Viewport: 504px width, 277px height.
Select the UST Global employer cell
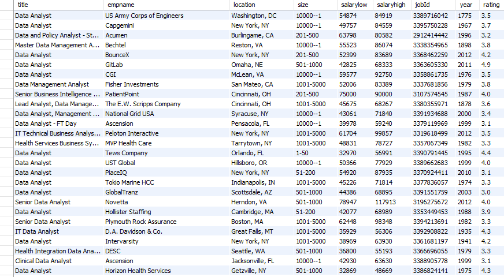click(166, 163)
